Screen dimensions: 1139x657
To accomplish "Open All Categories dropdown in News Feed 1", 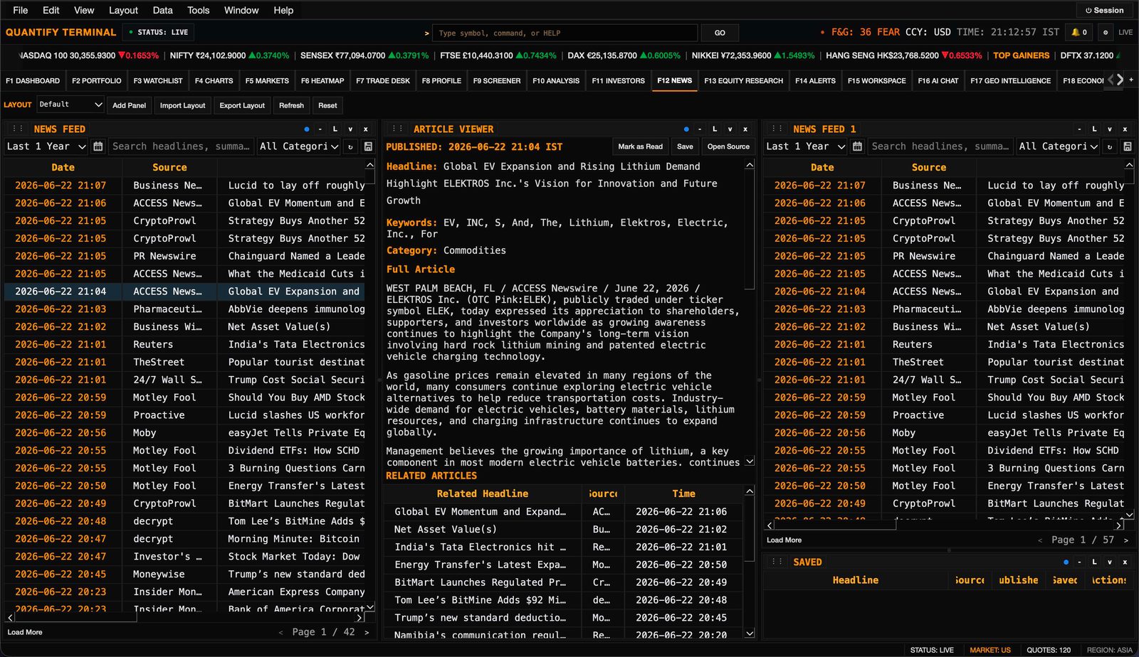I will coord(1059,146).
